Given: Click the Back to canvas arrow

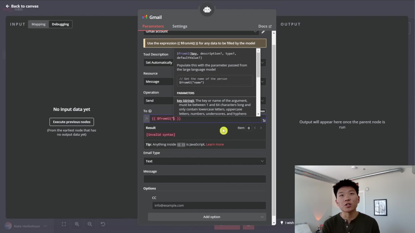Looking at the screenshot, I should tap(7, 6).
